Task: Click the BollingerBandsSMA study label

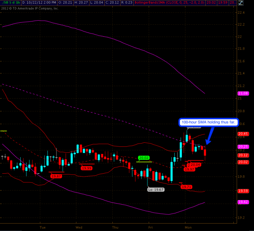Action: 152,2
